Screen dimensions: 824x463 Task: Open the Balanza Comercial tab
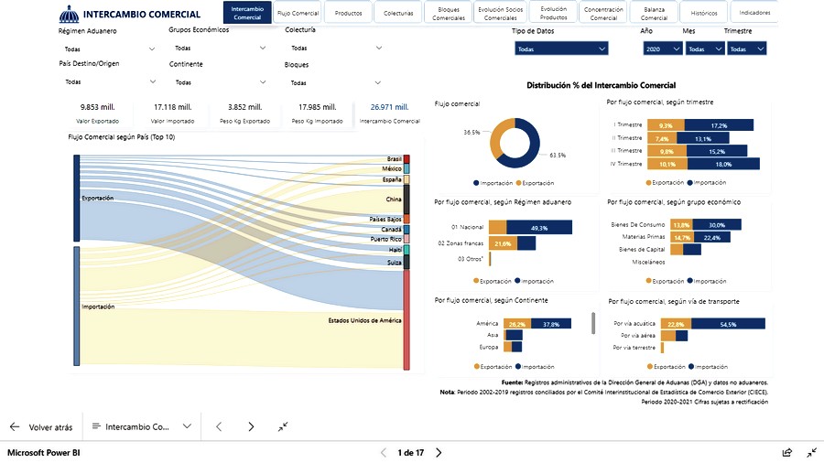pyautogui.click(x=654, y=13)
